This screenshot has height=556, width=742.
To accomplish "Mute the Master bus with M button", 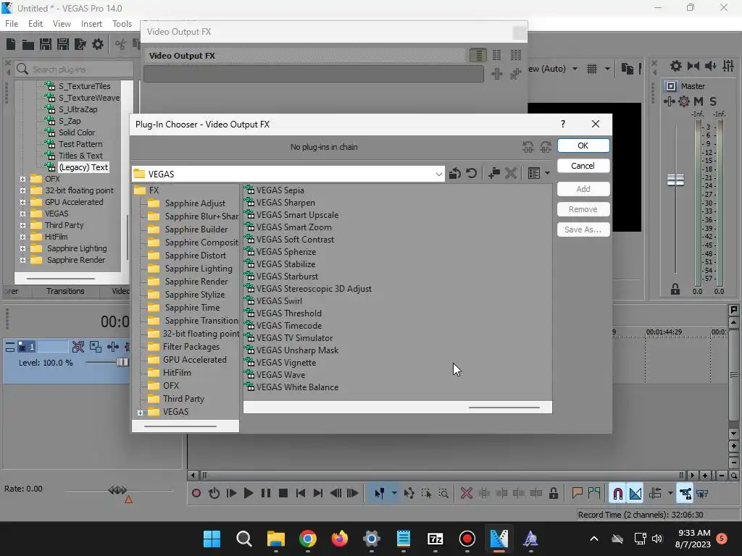I will click(699, 101).
